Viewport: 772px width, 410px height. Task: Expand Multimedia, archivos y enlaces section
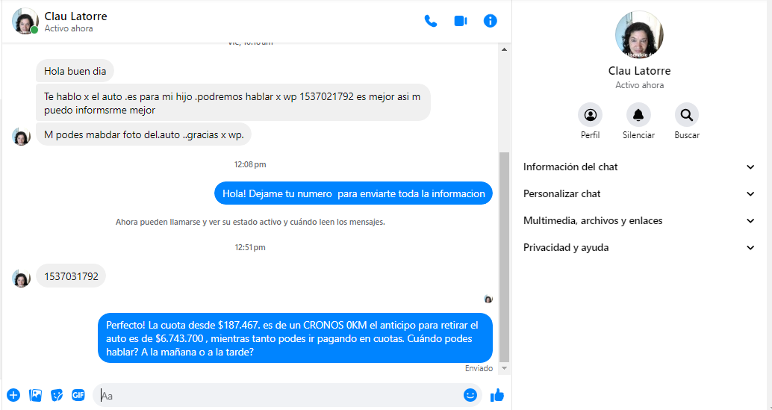[640, 220]
